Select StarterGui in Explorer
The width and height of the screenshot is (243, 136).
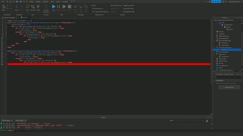222,54
